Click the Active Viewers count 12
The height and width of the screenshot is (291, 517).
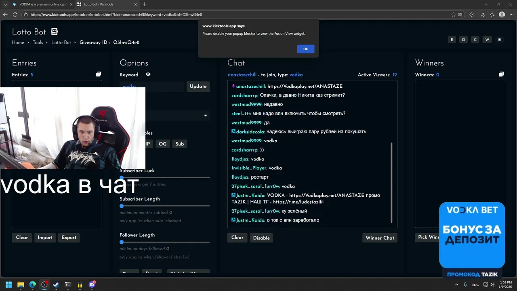(x=395, y=75)
